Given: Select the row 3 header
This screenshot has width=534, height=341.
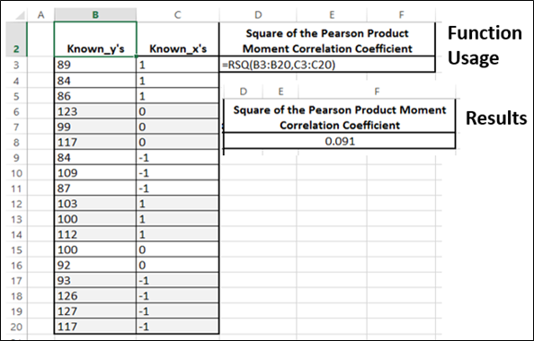Looking at the screenshot, I should coord(16,65).
